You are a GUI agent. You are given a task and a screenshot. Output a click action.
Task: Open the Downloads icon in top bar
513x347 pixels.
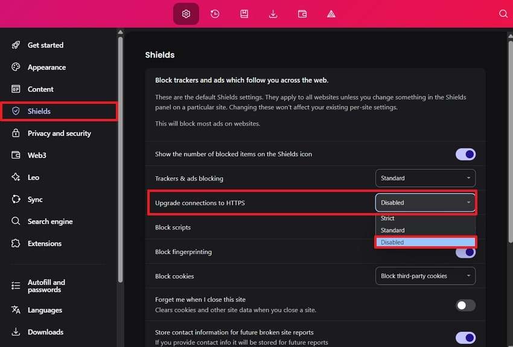click(273, 14)
